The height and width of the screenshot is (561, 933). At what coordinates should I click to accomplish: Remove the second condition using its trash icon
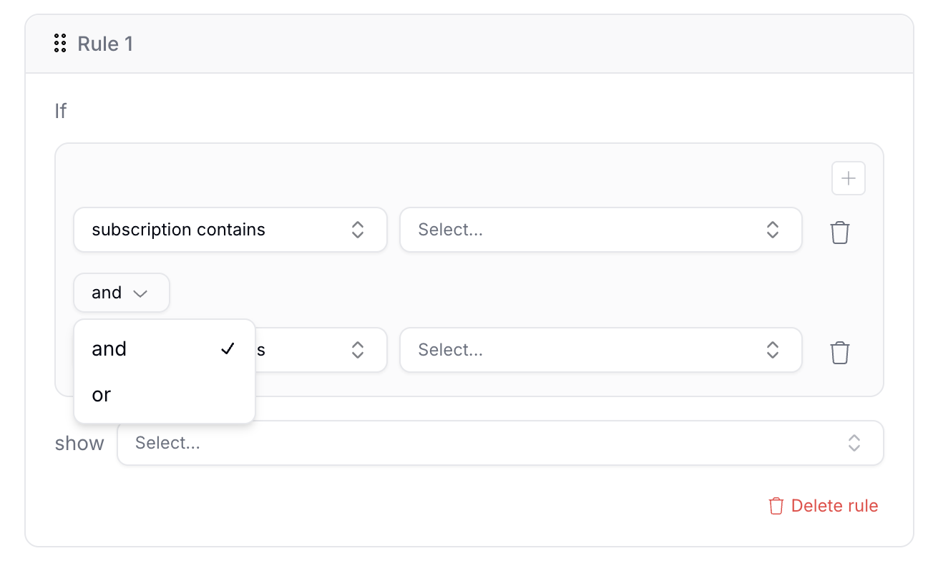840,353
